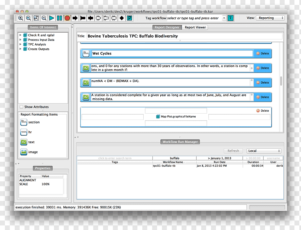Run the workflow with the play icon
This screenshot has width=301, height=230.
pos(52,18)
